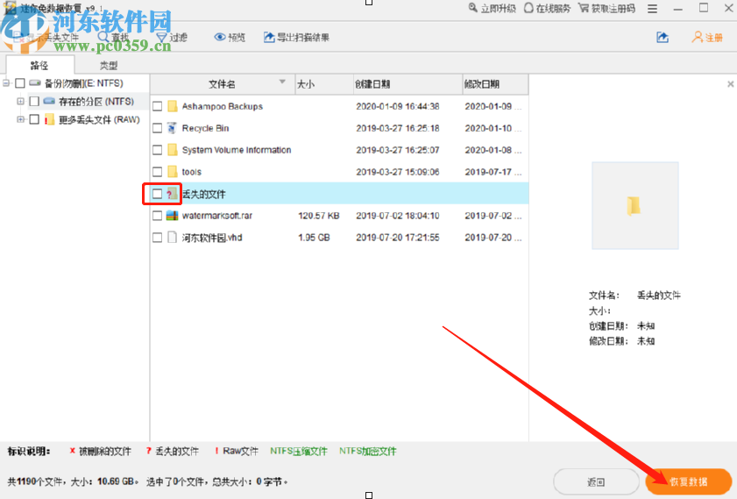Click the Recycle Bin icon in list
737x499 pixels.
173,128
